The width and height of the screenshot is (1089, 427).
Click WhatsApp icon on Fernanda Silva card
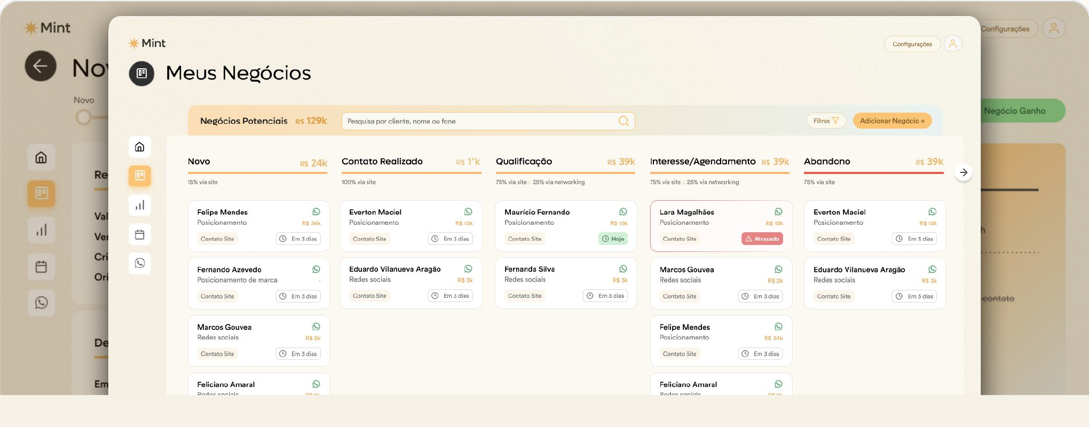click(x=623, y=269)
